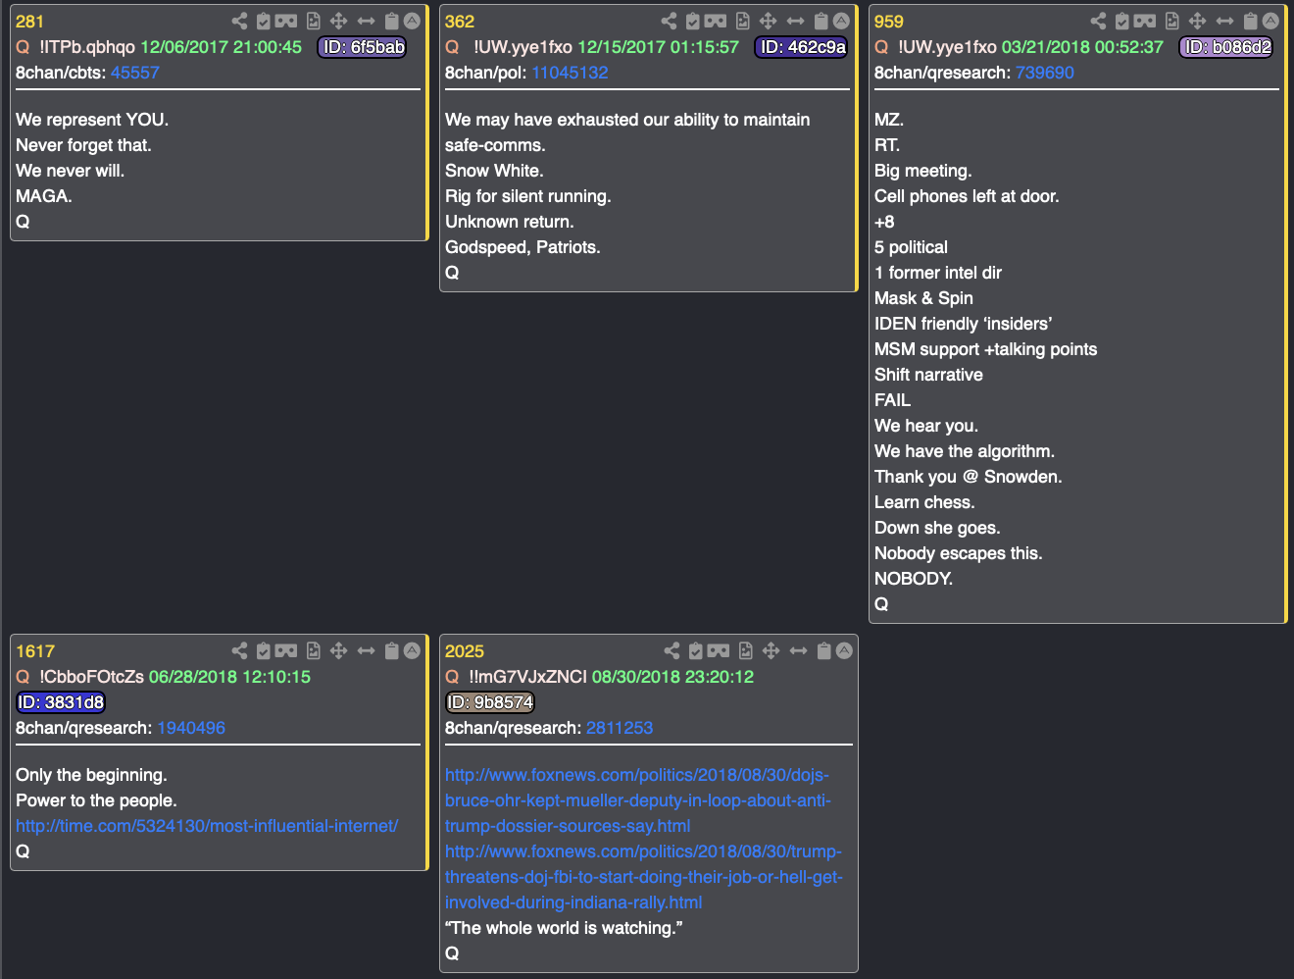Image resolution: width=1294 pixels, height=979 pixels.
Task: Share post 362 using its share icon
Action: tap(669, 21)
